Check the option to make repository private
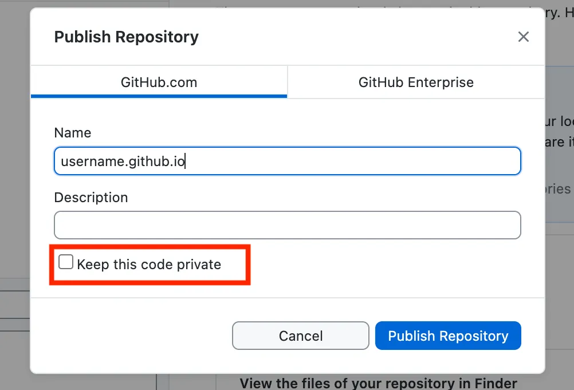 (65, 261)
